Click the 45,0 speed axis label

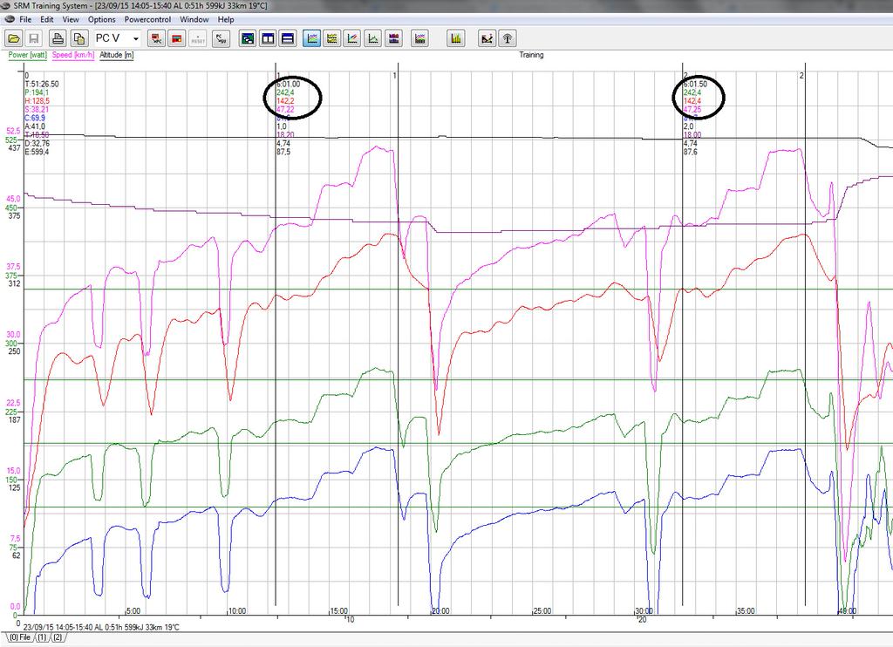[x=13, y=199]
